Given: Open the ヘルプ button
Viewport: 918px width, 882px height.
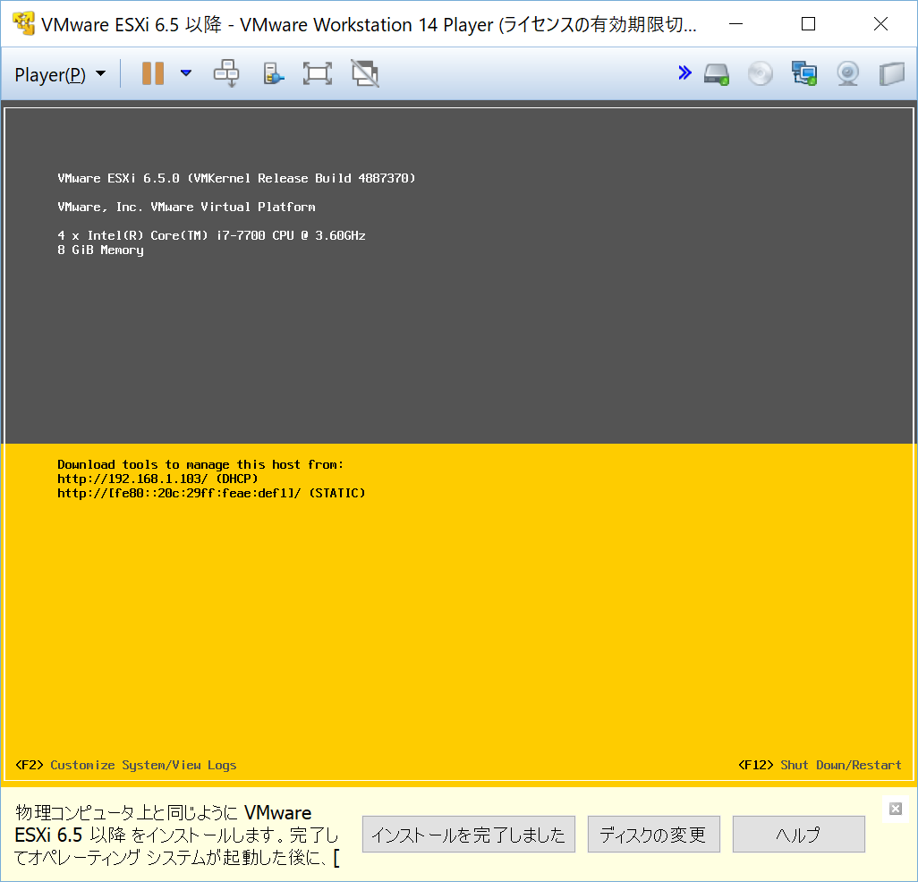Looking at the screenshot, I should 798,834.
